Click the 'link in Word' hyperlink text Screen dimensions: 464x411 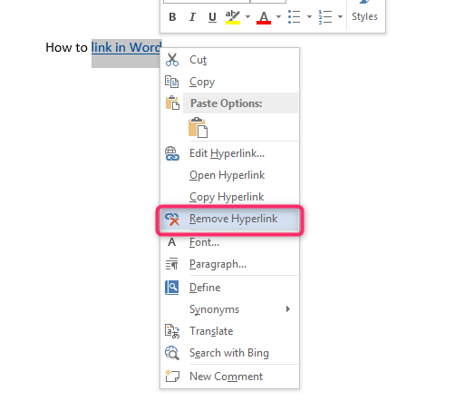coord(126,47)
